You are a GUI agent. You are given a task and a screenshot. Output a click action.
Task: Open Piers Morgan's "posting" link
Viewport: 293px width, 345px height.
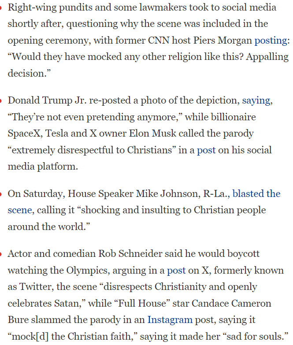point(271,41)
